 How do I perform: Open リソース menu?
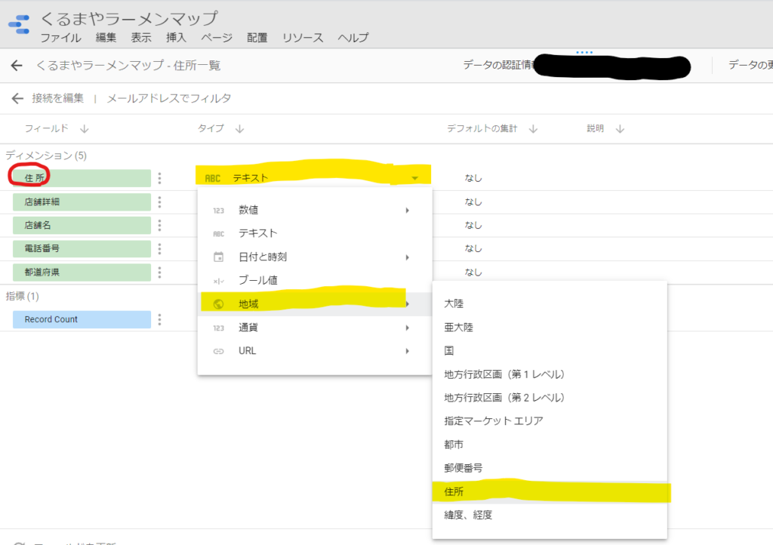click(303, 38)
